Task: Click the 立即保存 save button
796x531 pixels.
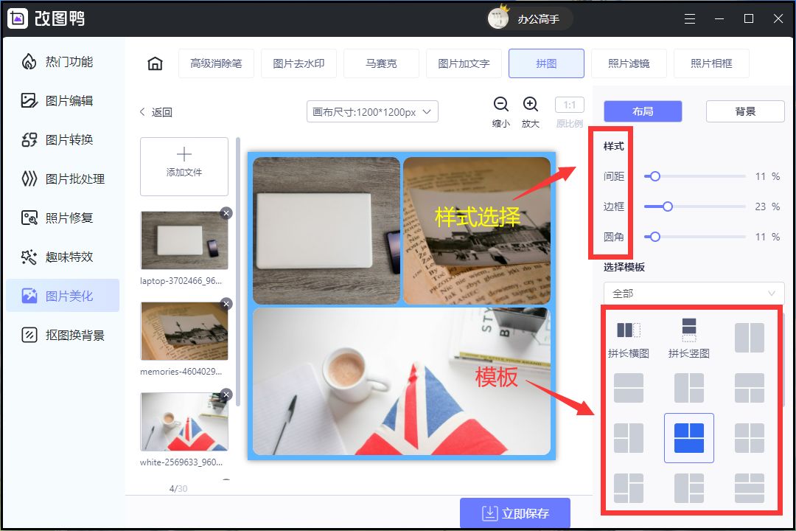Action: pos(515,513)
